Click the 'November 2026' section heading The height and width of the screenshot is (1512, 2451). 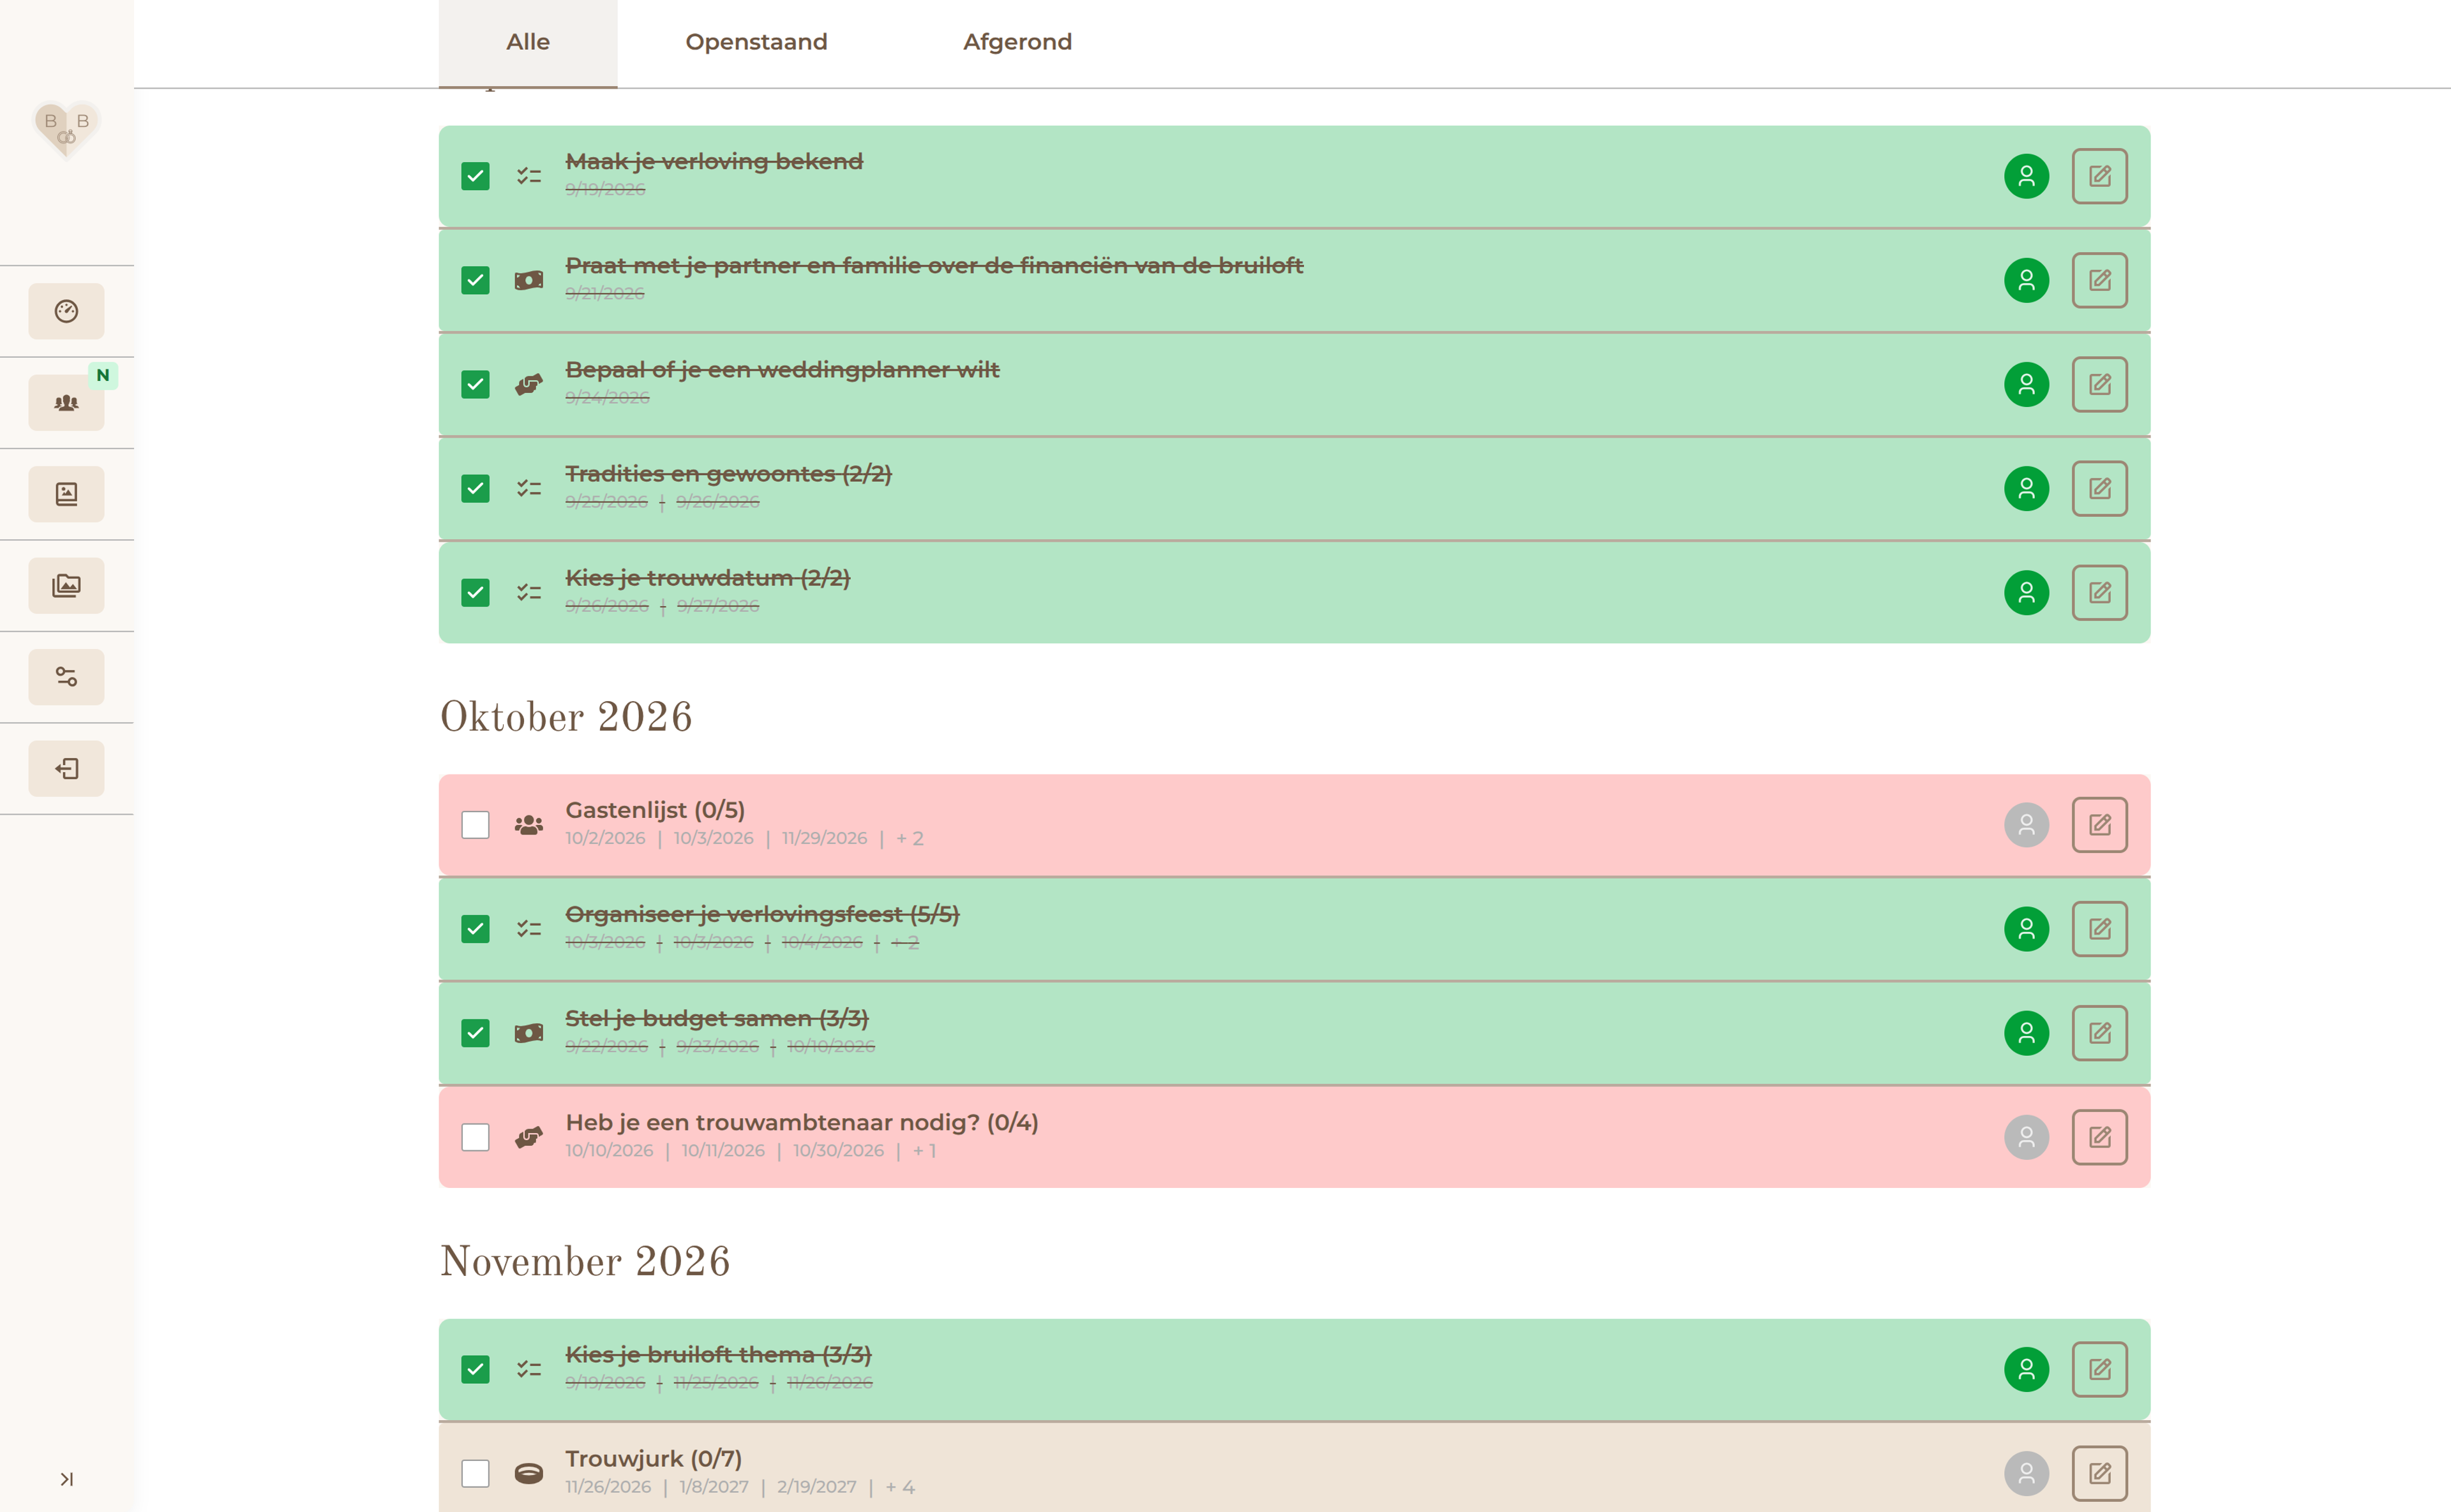pos(585,1261)
